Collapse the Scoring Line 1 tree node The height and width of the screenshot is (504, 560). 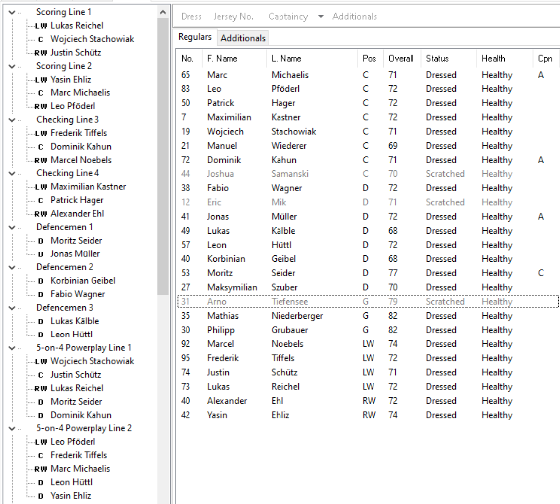12,12
